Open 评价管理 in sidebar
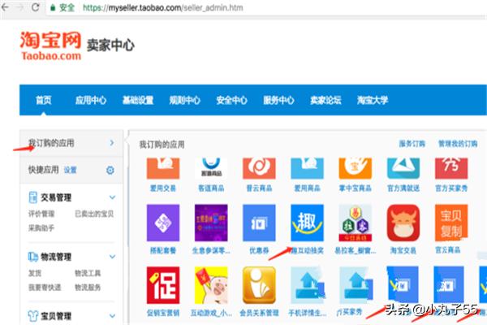Image resolution: width=487 pixels, height=325 pixels. [41, 214]
